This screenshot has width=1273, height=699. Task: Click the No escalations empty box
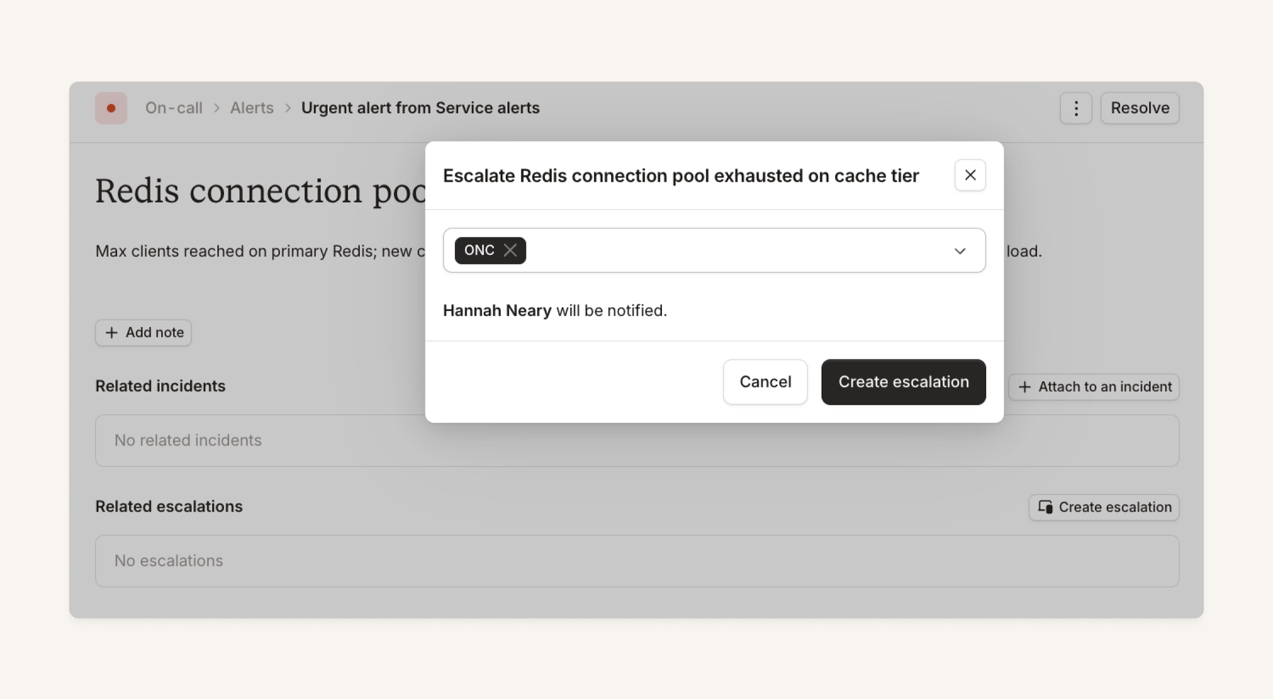[637, 561]
